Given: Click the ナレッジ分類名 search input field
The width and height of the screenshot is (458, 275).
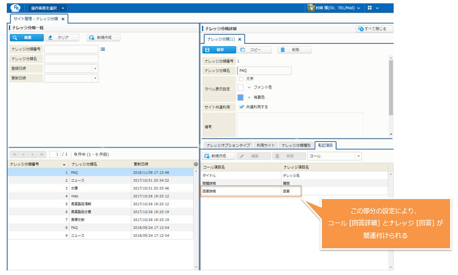Looking at the screenshot, I should pos(71,59).
